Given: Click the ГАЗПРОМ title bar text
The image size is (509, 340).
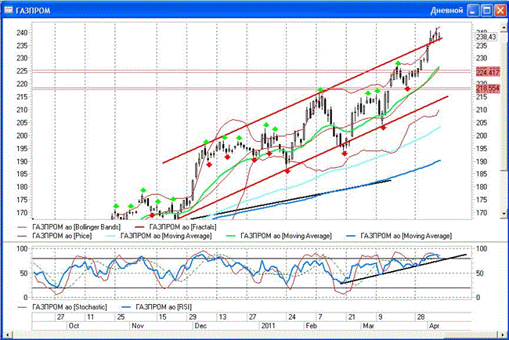Looking at the screenshot, I should tap(33, 11).
